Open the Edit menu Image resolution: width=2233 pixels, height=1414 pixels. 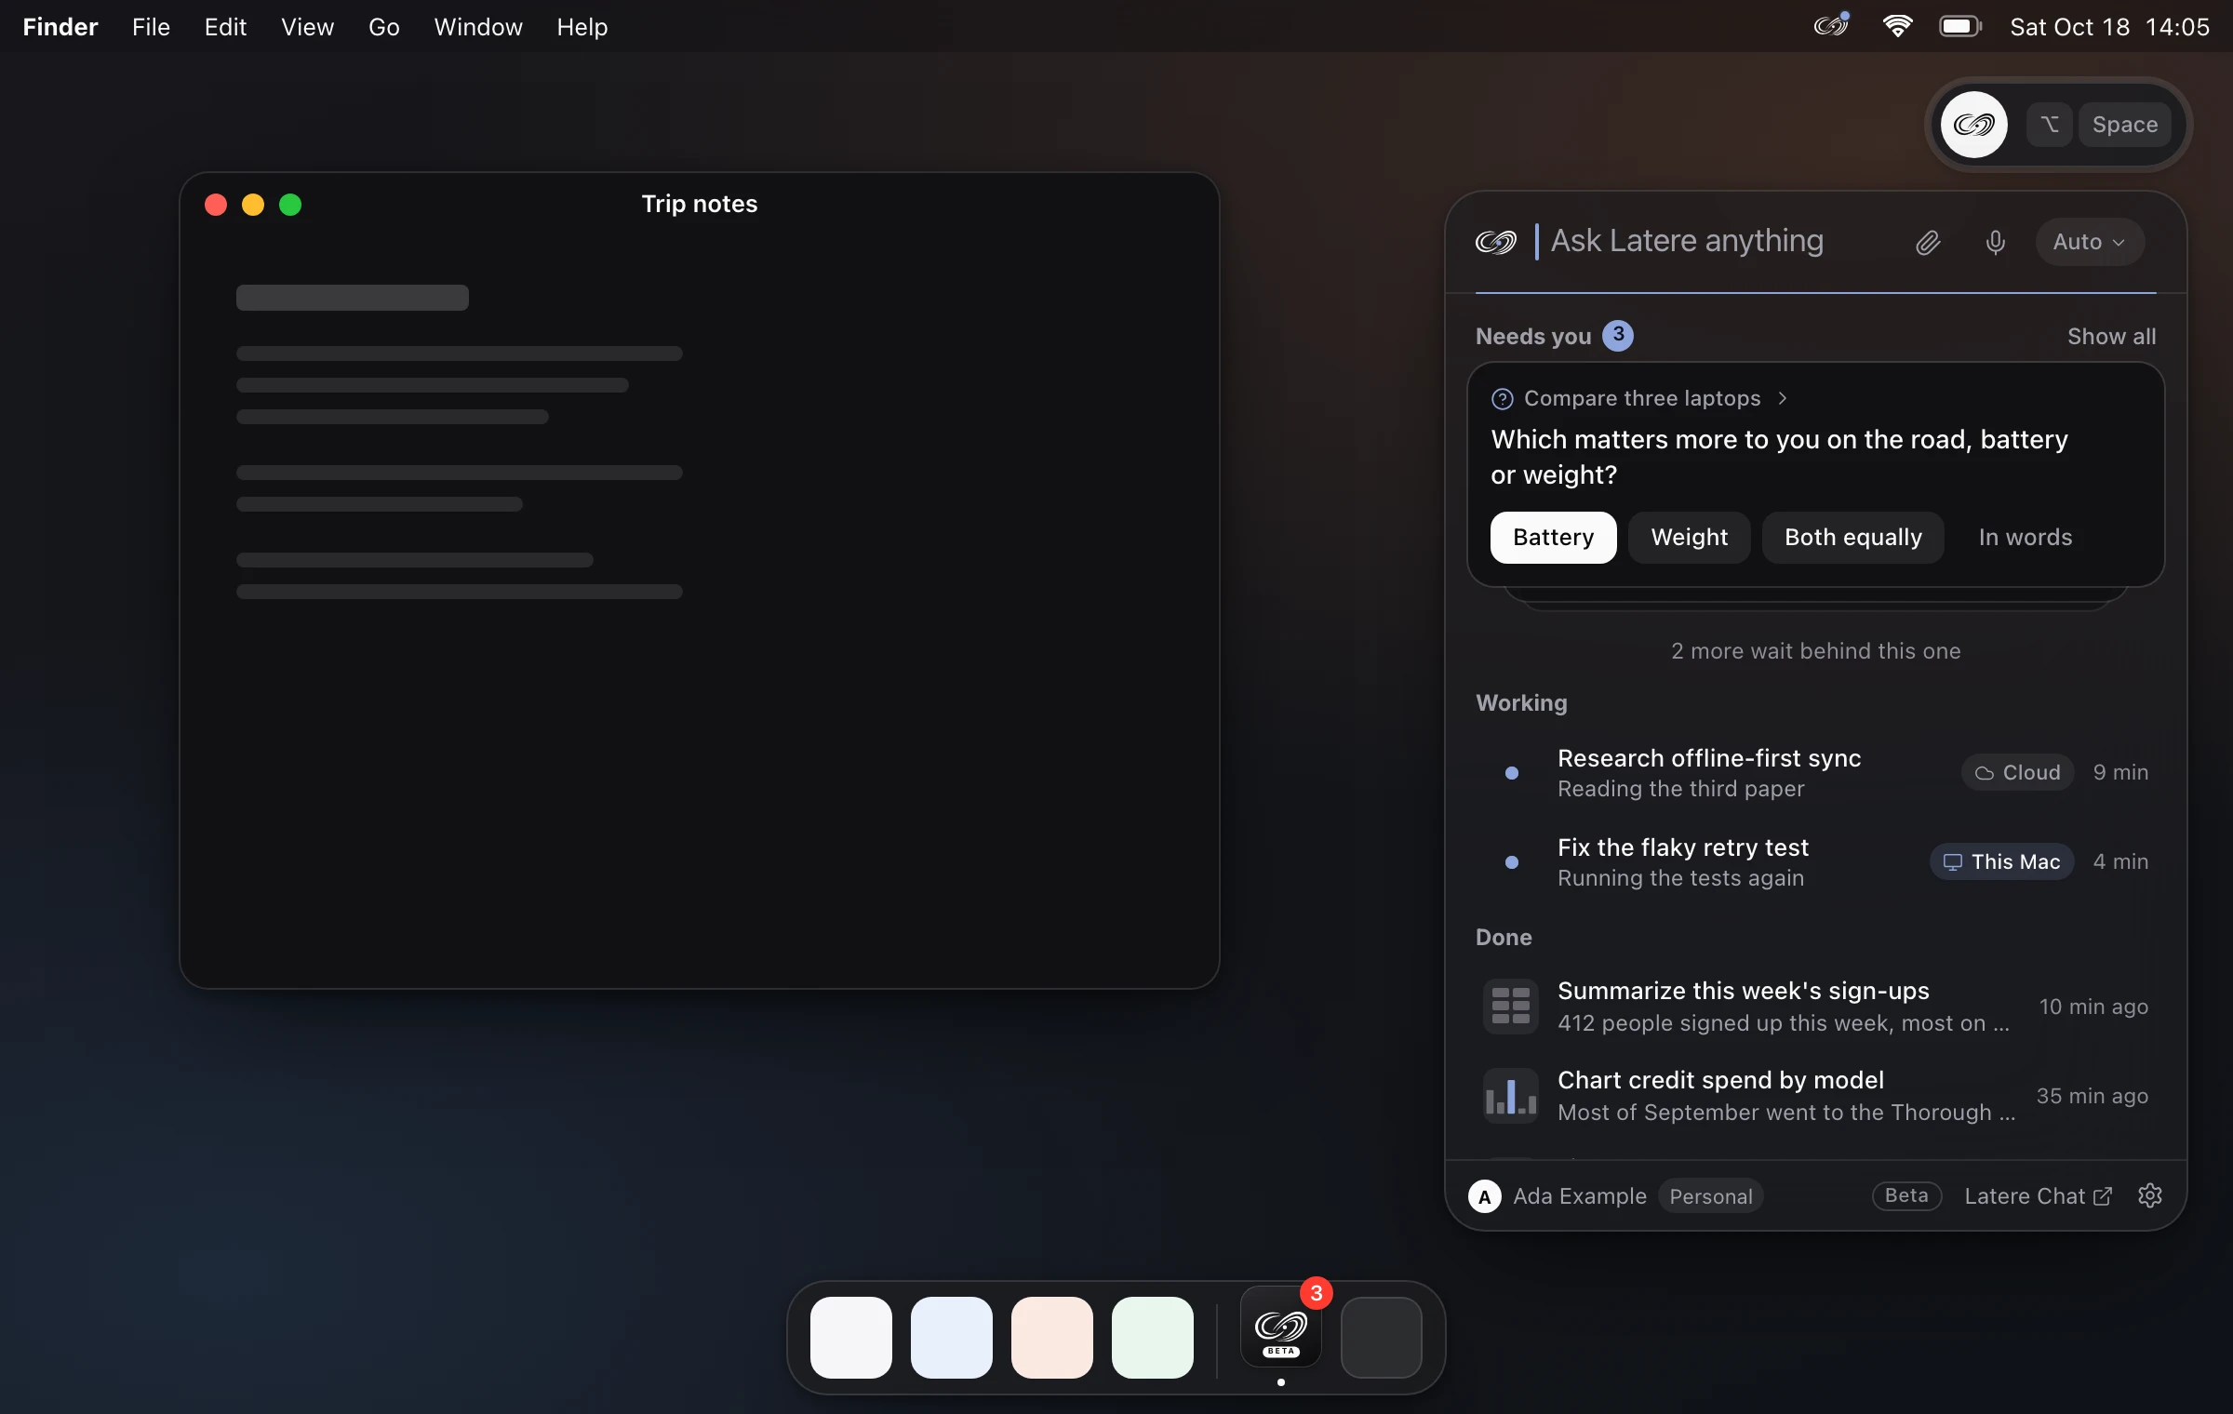[225, 27]
